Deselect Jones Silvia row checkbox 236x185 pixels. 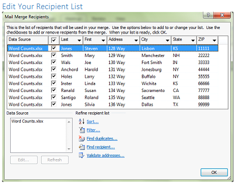click(53, 104)
